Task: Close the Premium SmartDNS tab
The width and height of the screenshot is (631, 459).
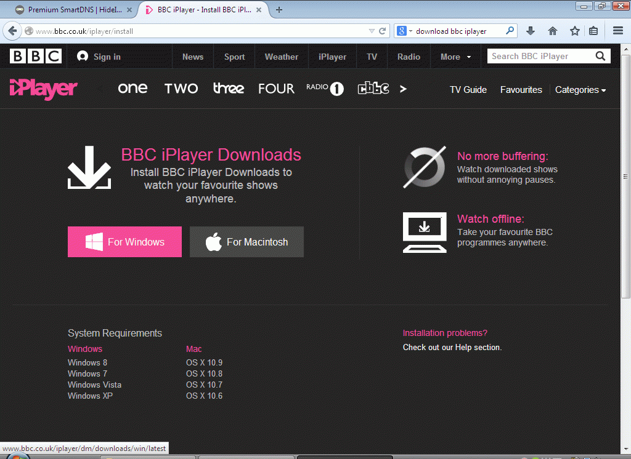Action: 129,10
